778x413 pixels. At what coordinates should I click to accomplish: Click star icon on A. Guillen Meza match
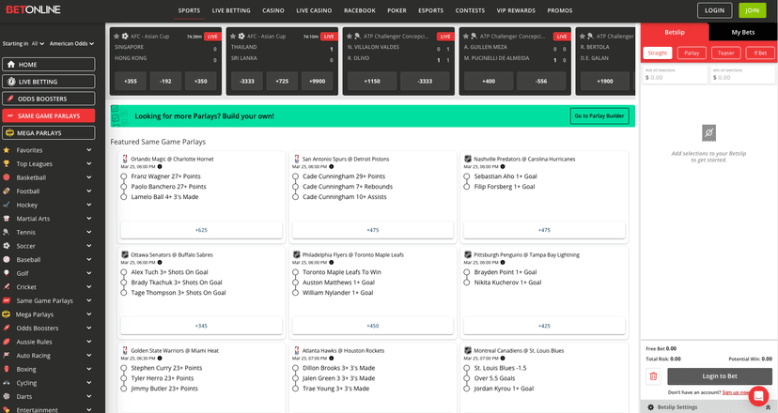tap(466, 37)
